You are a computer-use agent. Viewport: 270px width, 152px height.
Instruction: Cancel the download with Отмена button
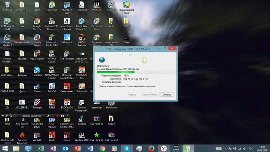click(167, 95)
